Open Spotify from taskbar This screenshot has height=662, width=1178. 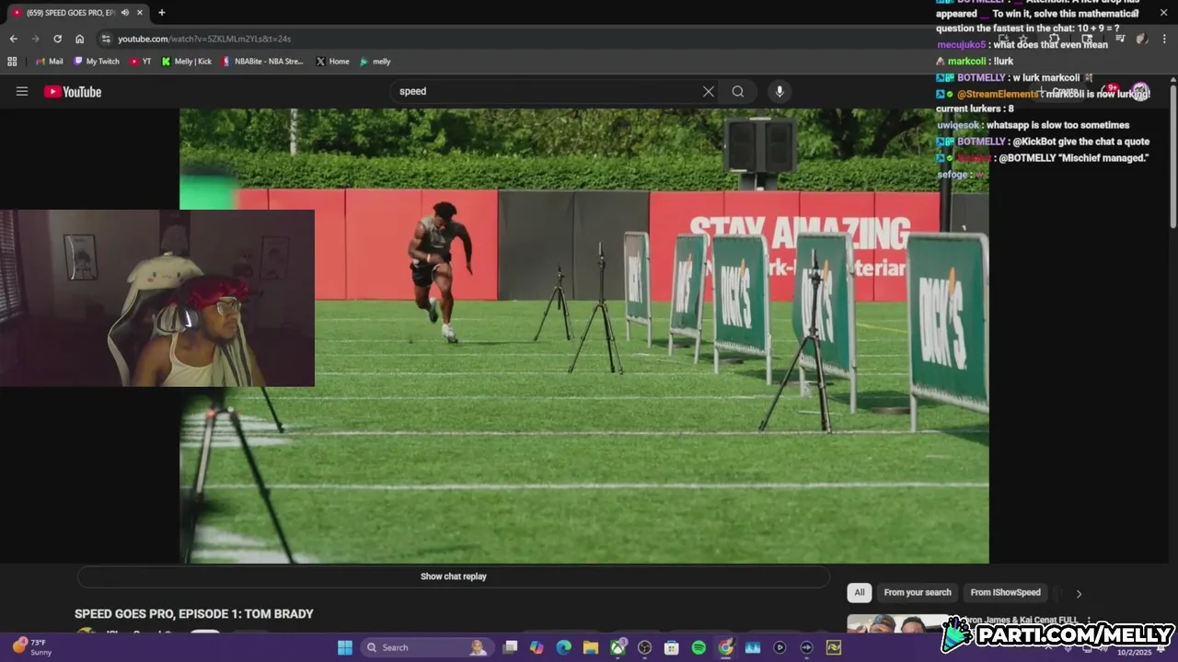tap(699, 647)
